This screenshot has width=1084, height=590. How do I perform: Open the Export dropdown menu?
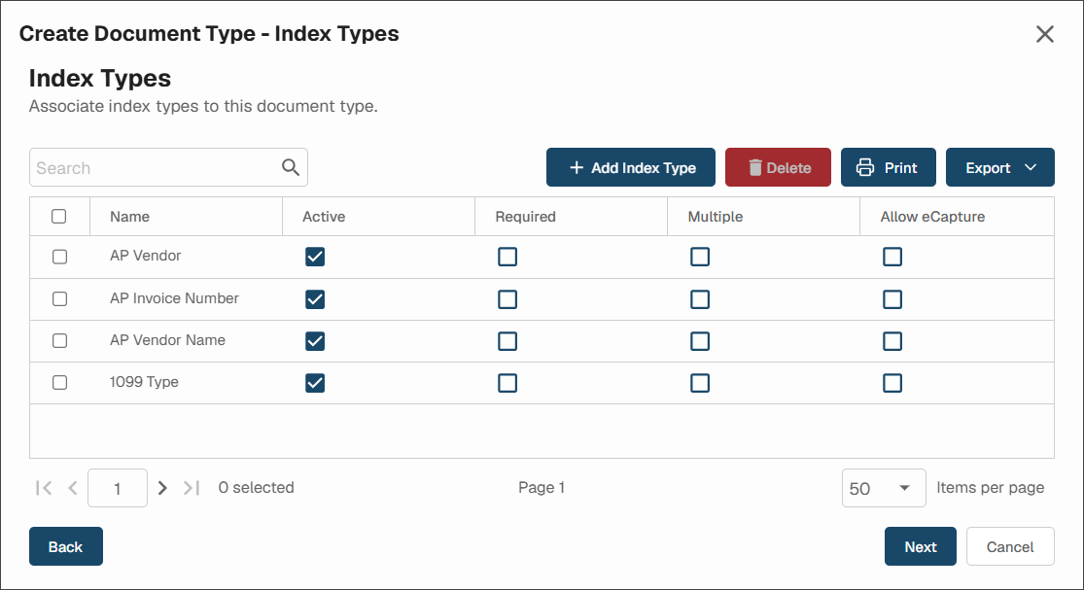[999, 167]
